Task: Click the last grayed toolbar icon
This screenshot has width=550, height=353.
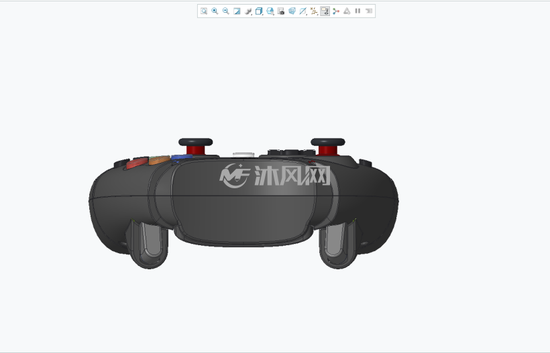Action: pos(369,11)
